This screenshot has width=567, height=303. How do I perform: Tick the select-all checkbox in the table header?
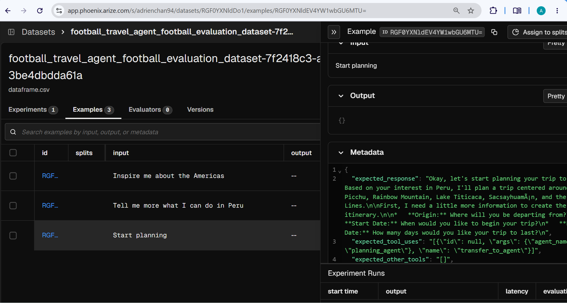tap(13, 153)
